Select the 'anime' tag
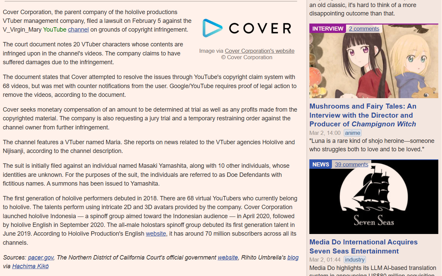 [353, 133]
